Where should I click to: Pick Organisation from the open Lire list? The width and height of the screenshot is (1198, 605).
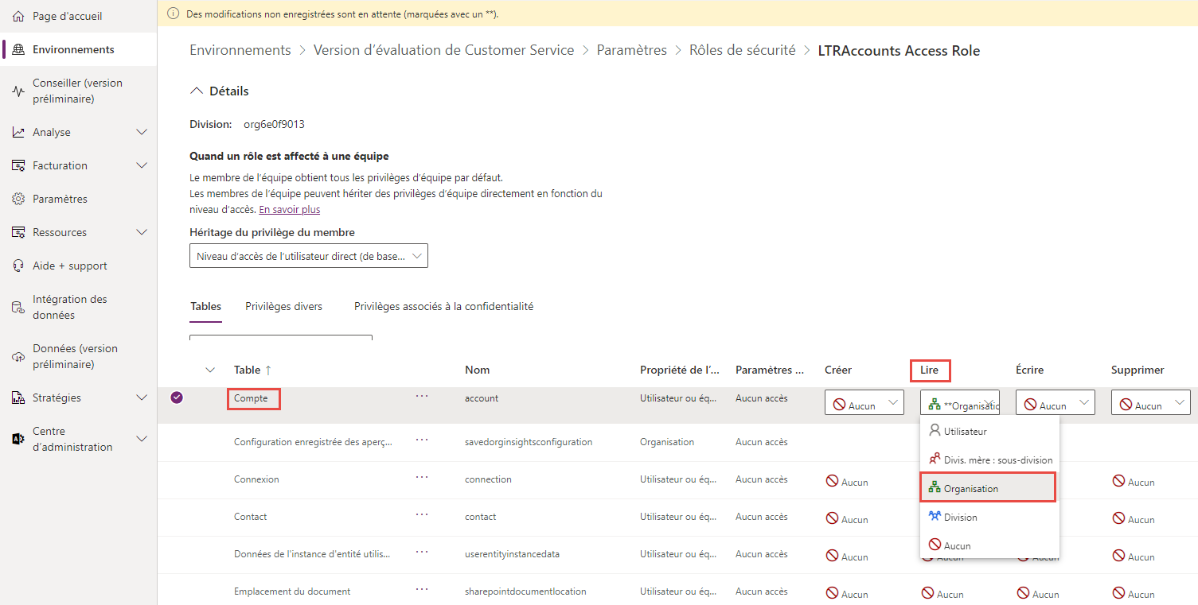tap(988, 488)
